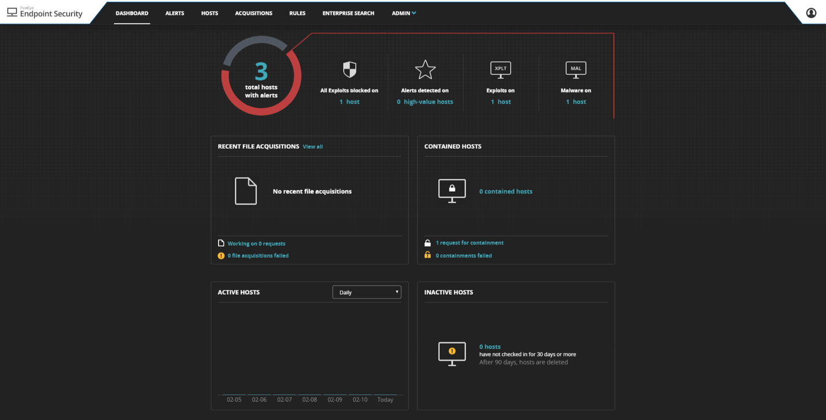Click the yellow warning icon near file acquisitions failed
Image resolution: width=826 pixels, height=420 pixels.
pyautogui.click(x=221, y=256)
